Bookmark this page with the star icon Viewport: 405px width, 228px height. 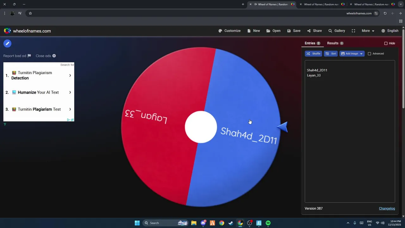[30, 13]
